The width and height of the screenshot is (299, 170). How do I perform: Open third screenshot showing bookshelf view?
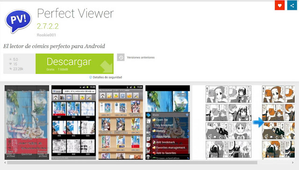[x=121, y=122]
